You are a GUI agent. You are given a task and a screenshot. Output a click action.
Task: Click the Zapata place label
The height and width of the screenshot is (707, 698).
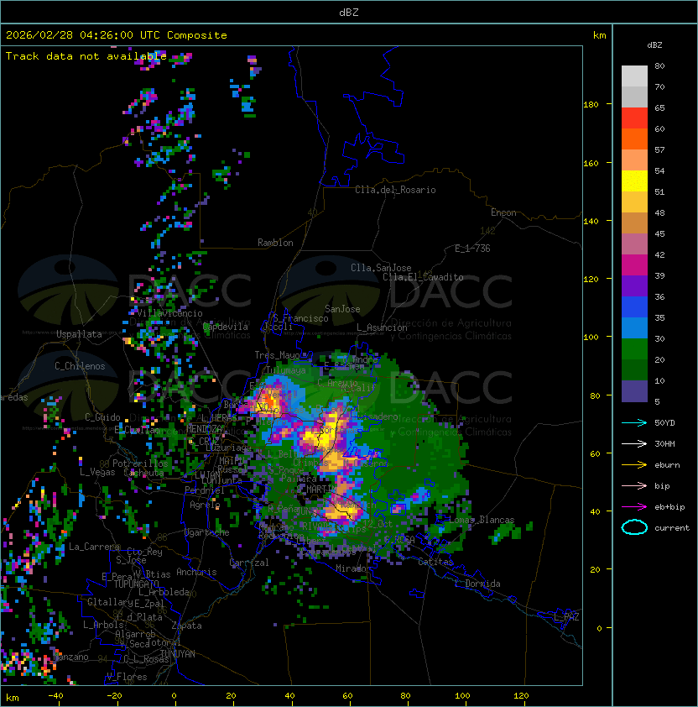(x=186, y=626)
